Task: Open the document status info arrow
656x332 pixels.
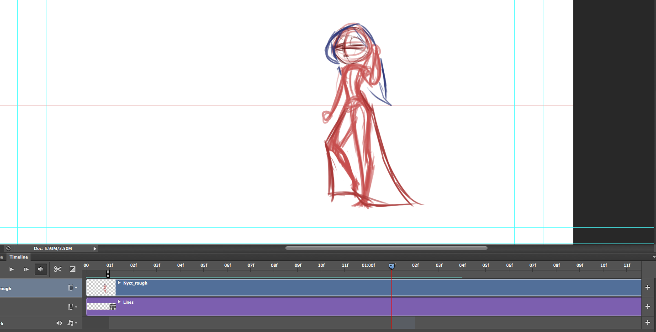Action: tap(95, 249)
